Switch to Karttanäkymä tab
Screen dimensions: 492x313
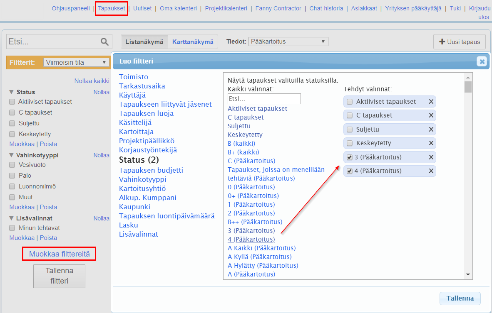click(193, 42)
